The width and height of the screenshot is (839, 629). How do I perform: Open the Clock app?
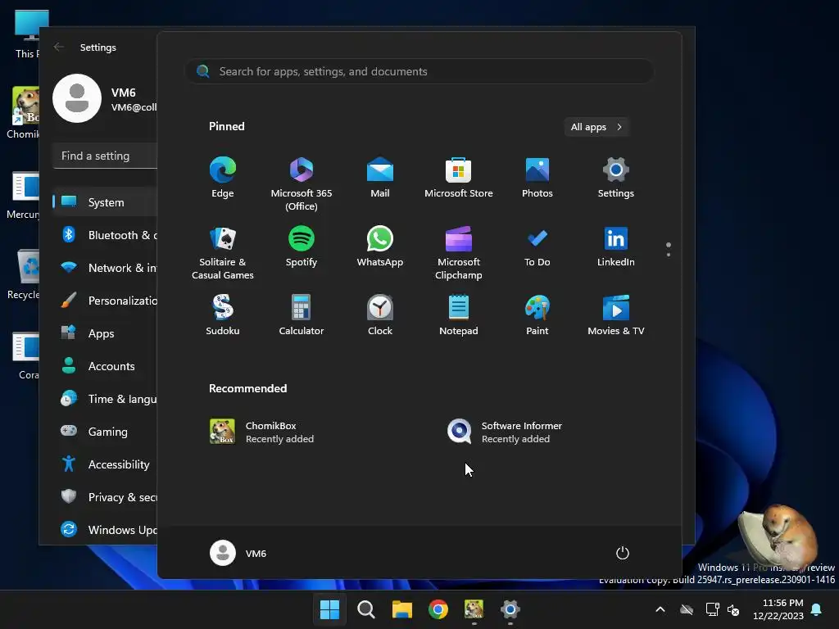click(x=380, y=315)
